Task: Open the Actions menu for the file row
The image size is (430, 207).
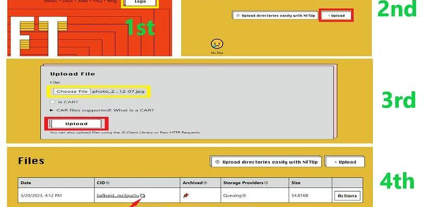Action: [347, 196]
